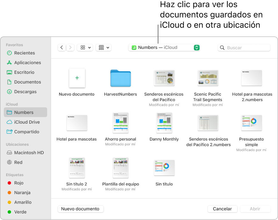The width and height of the screenshot is (278, 220).
Task: Click the Descargas label in sidebar
Action: [x=25, y=92]
